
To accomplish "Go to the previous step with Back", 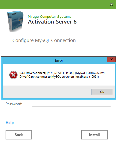I will (19, 135).
